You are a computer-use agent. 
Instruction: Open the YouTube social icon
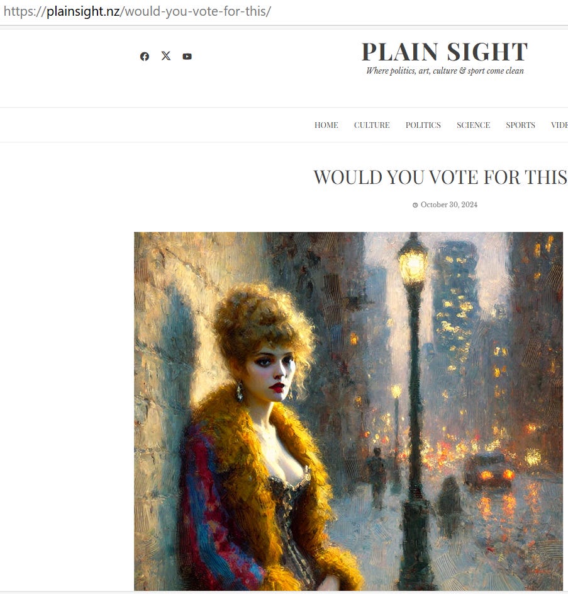pos(187,57)
